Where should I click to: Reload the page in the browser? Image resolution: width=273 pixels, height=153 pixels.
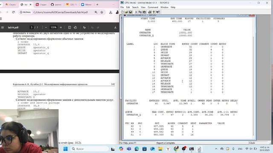pos(13,12)
